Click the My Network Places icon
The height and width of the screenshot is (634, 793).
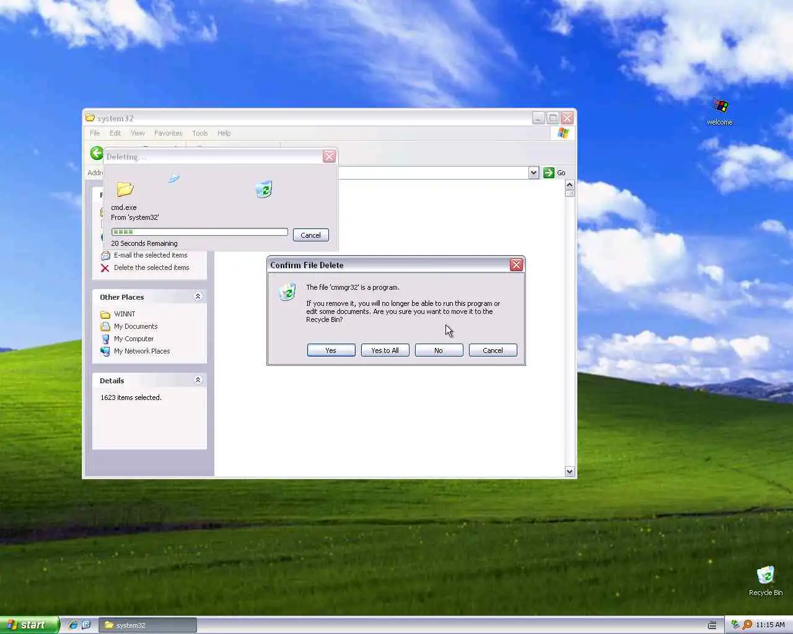105,351
